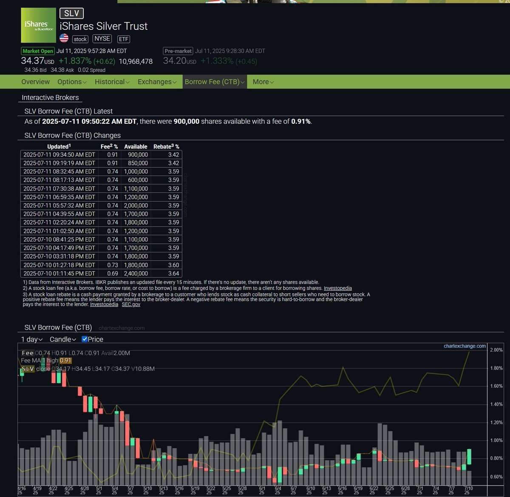510x497 pixels.
Task: Select the 2025-07-10 01:11:45 PM EDT row
Action: coord(101,273)
